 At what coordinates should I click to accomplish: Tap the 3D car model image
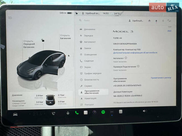click(x=41, y=65)
